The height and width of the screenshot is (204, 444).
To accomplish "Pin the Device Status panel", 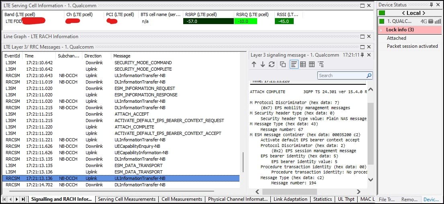I will [x=432, y=5].
